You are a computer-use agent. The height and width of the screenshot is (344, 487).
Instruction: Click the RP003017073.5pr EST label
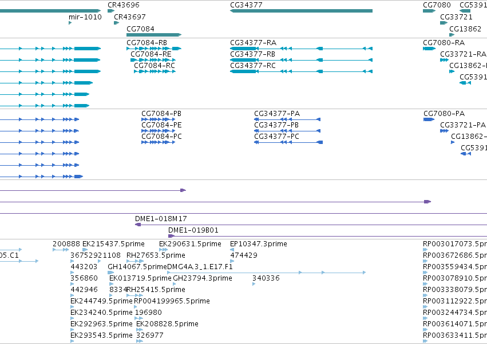coord(455,244)
